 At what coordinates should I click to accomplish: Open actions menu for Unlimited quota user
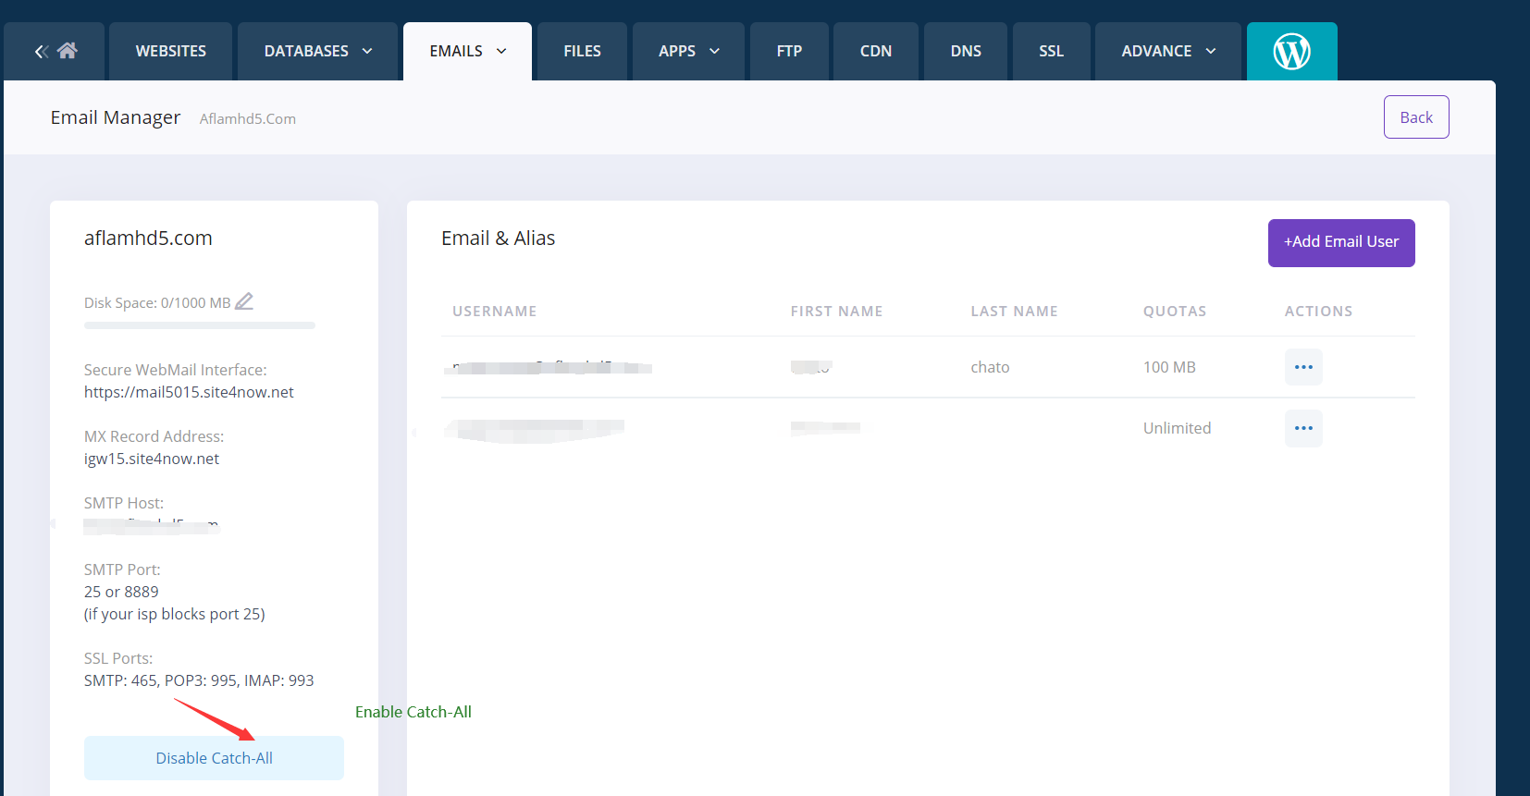point(1302,428)
